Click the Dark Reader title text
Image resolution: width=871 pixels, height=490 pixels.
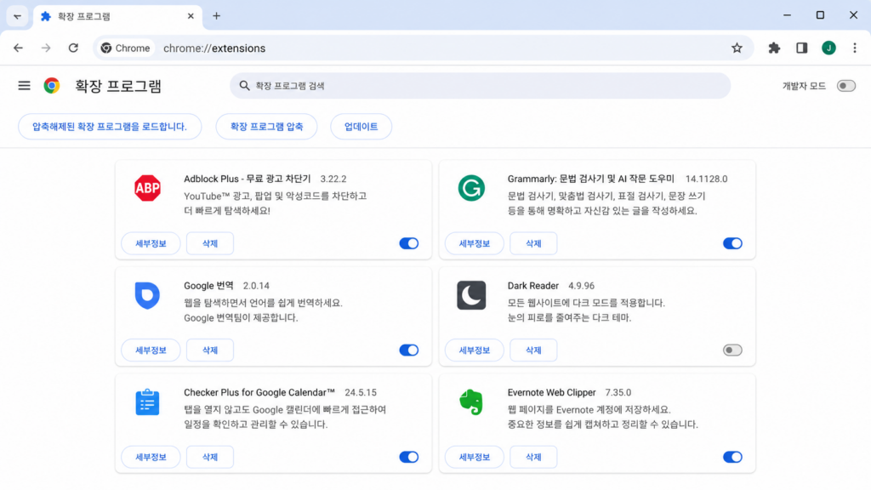(532, 286)
